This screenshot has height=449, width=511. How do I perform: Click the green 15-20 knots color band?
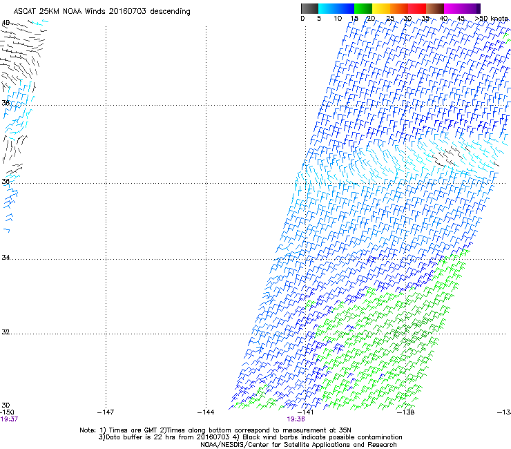363,8
